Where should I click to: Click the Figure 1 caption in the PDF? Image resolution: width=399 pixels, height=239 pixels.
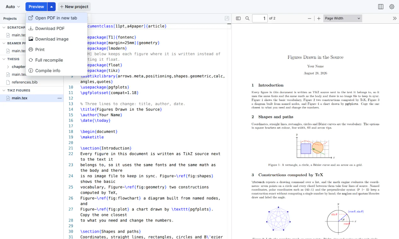pos(315,165)
